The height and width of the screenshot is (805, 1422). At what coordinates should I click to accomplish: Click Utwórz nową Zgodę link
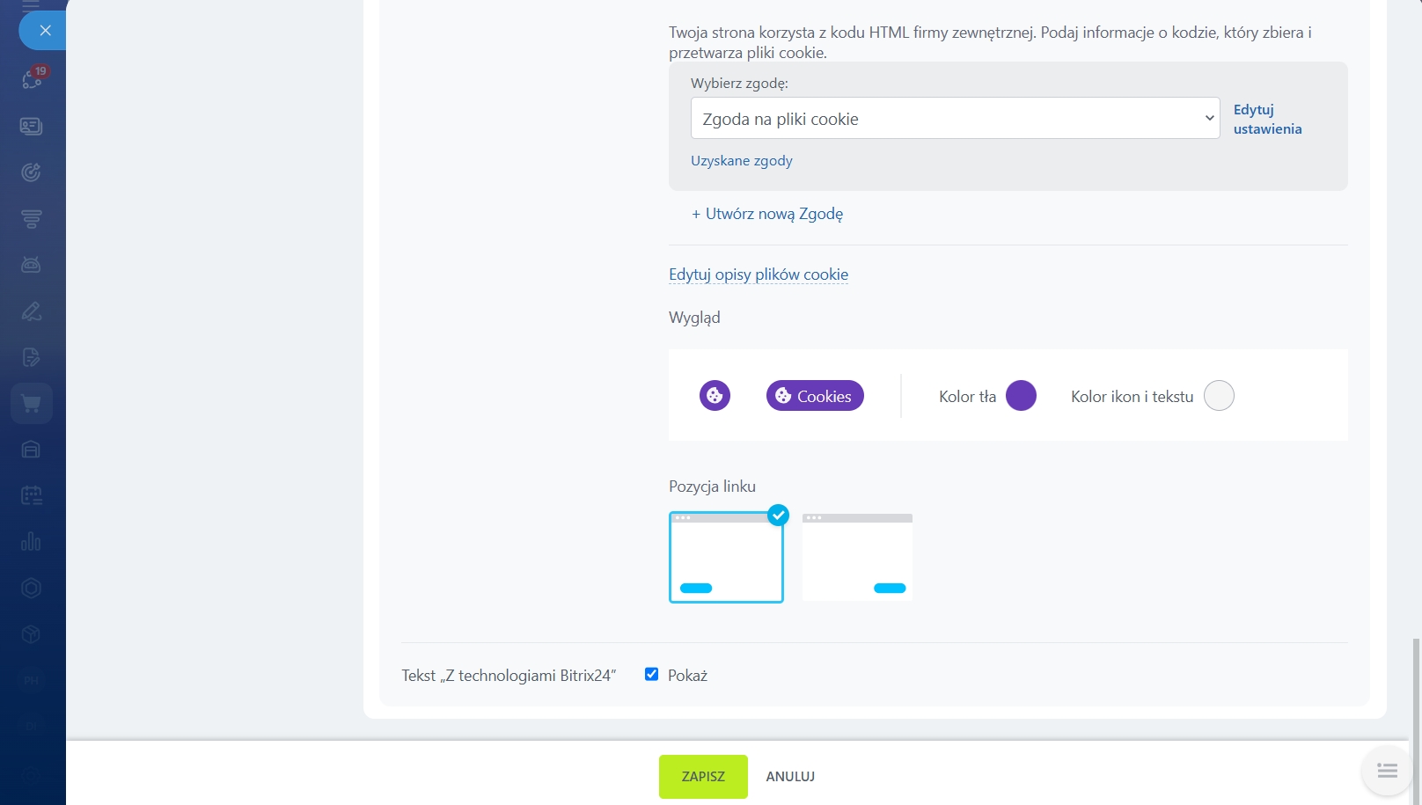[x=767, y=214]
